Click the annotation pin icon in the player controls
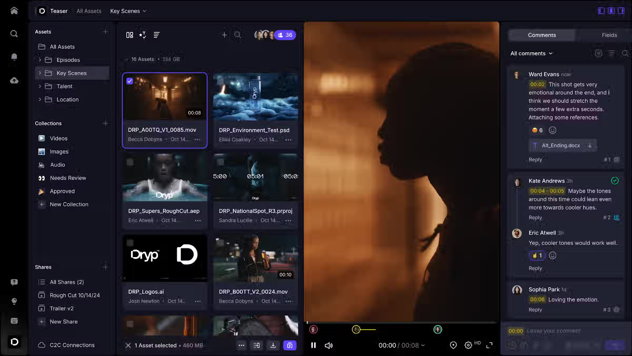The width and height of the screenshot is (632, 356). tap(453, 345)
